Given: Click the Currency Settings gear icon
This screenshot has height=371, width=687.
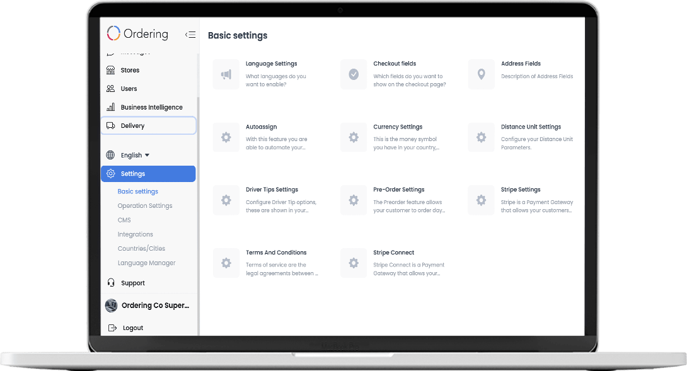Looking at the screenshot, I should pos(354,137).
